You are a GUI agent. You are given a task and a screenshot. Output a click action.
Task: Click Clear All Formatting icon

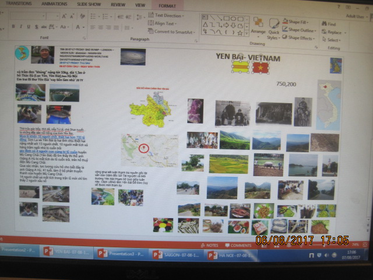[82, 16]
